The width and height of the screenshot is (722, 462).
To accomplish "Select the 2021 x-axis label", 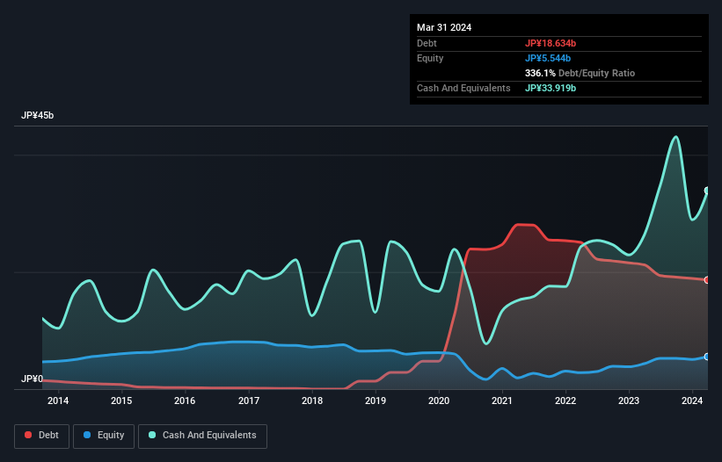I will point(502,401).
